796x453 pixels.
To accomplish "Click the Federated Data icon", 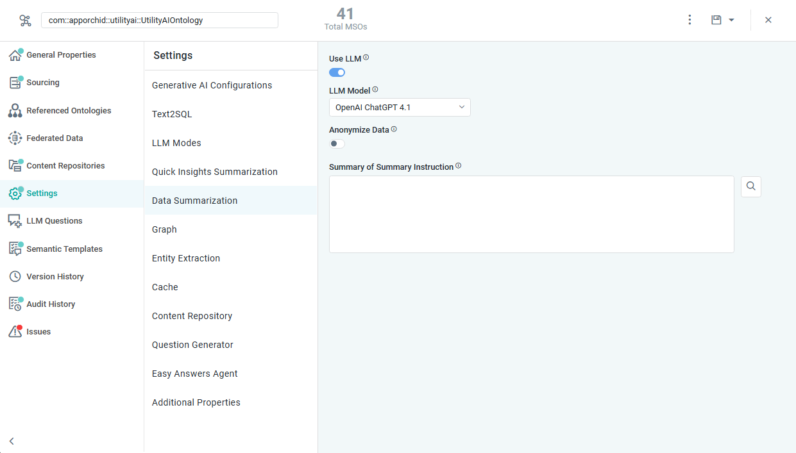I will tap(15, 138).
